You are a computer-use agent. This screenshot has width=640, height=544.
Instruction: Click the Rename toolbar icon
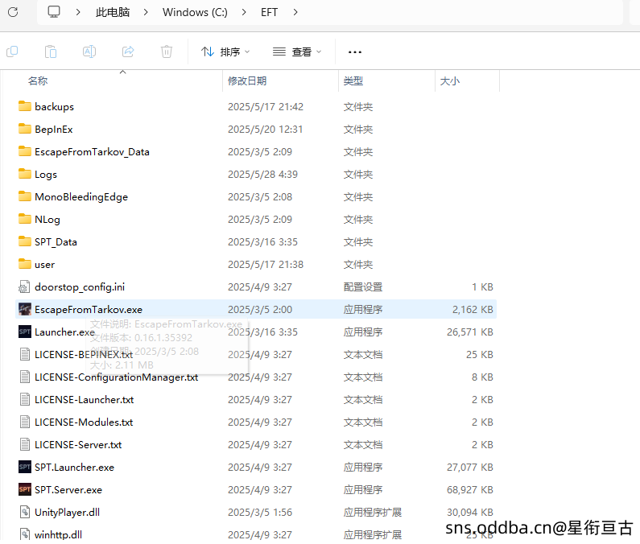(x=89, y=52)
